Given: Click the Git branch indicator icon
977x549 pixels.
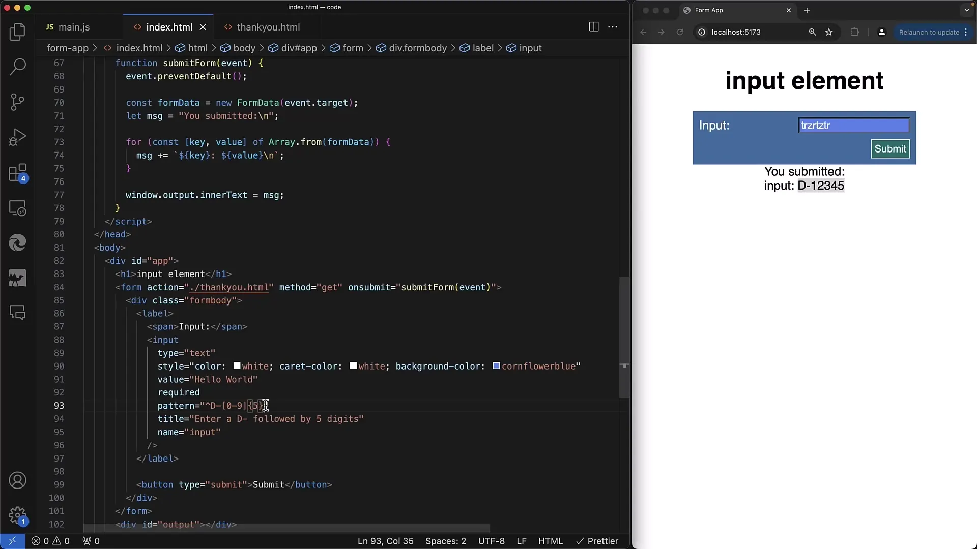Looking at the screenshot, I should tap(18, 102).
